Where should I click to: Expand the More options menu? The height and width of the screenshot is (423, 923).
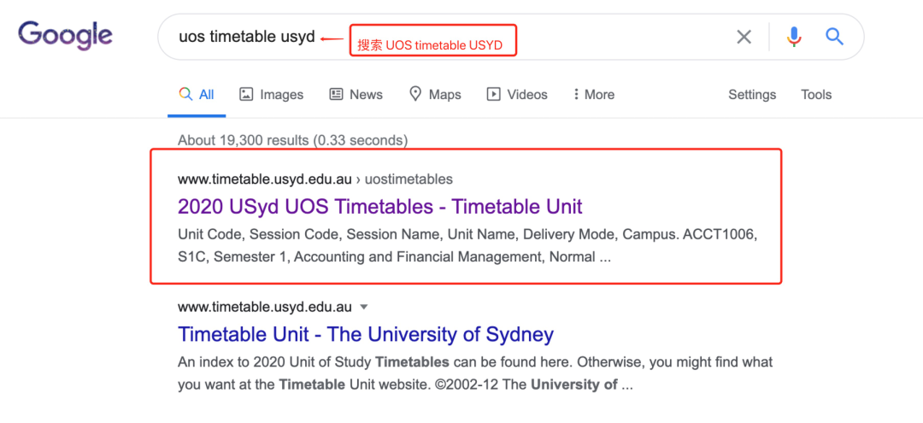click(x=593, y=94)
